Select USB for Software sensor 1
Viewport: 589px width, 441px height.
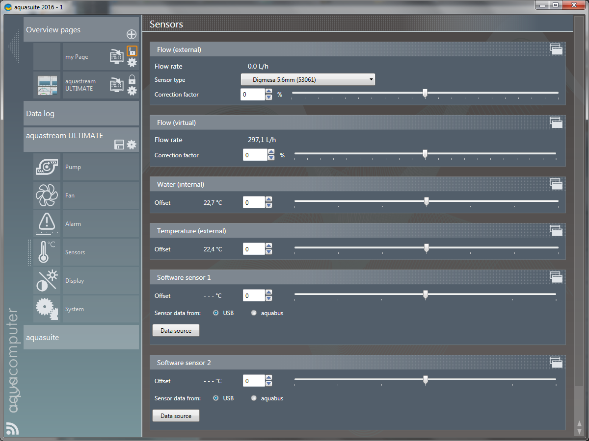point(216,313)
